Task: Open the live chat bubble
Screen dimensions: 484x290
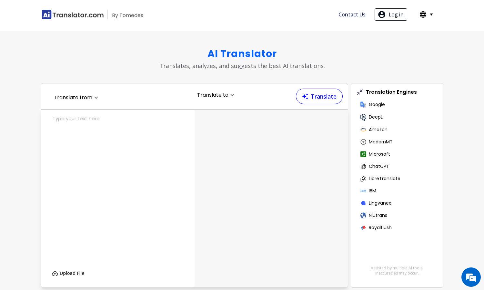Action: (x=471, y=277)
